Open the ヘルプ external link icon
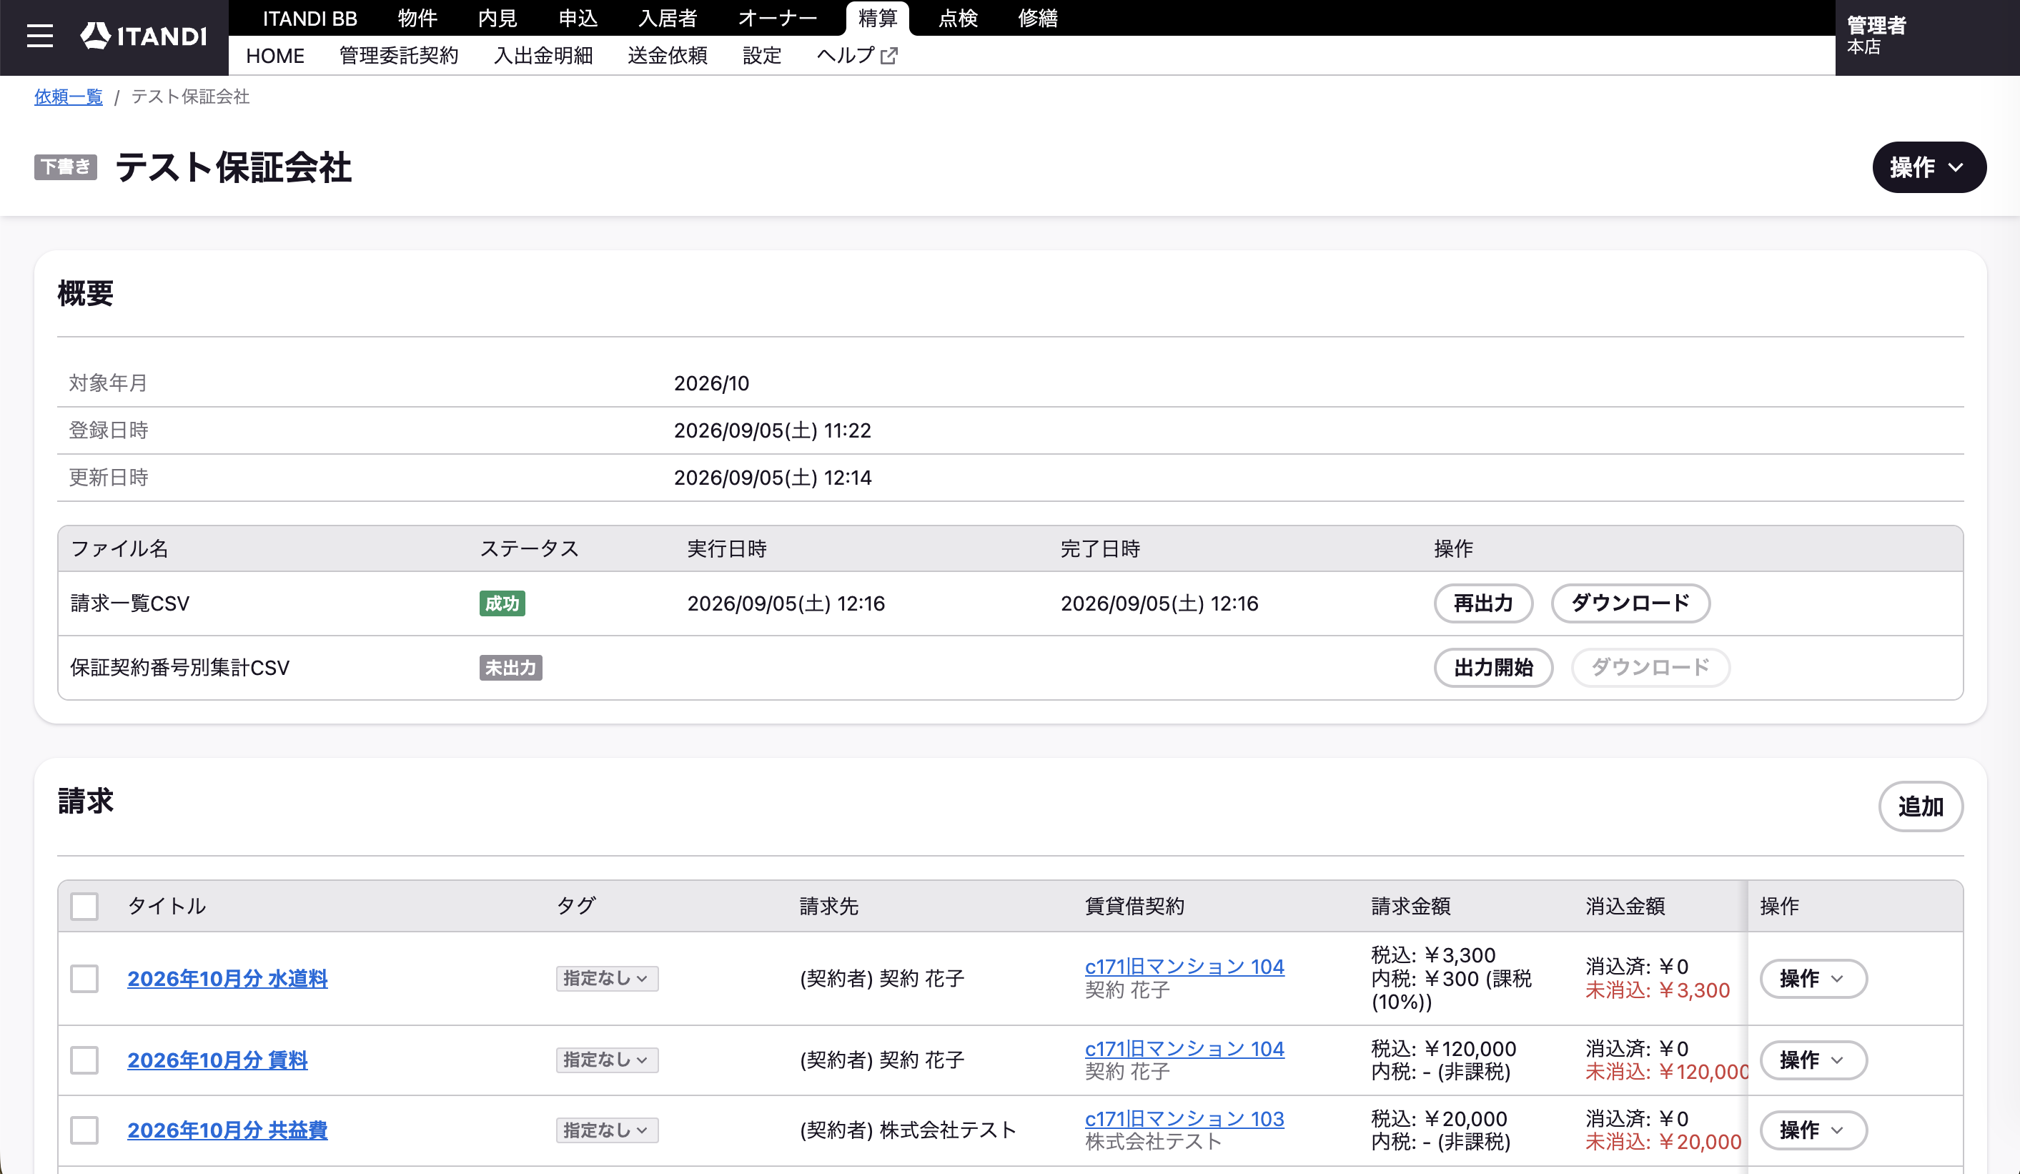Viewport: 2020px width, 1174px height. click(889, 56)
